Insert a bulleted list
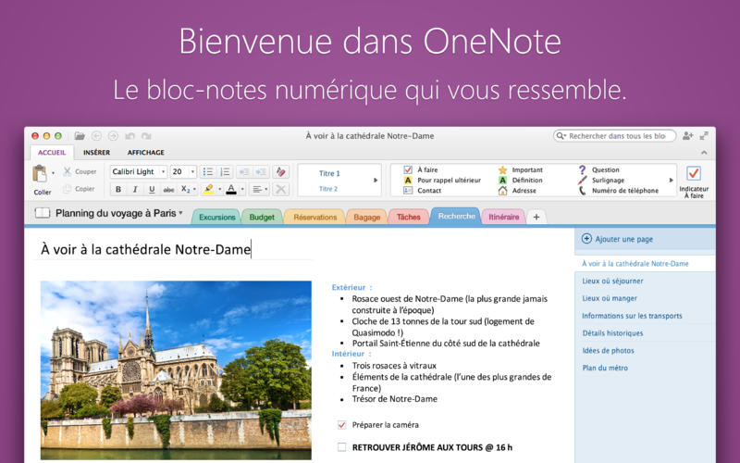The height and width of the screenshot is (463, 740). click(207, 172)
